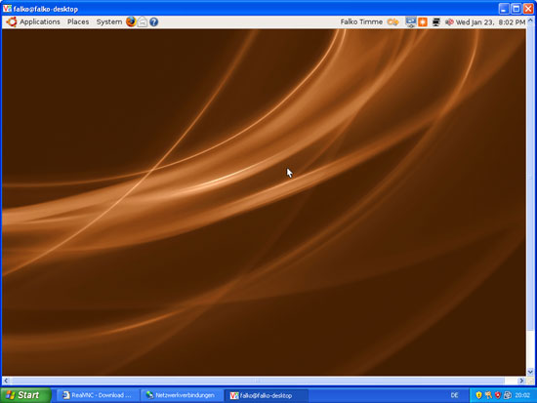Image resolution: width=537 pixels, height=403 pixels.
Task: Click the Windows Start button
Action: [25, 395]
